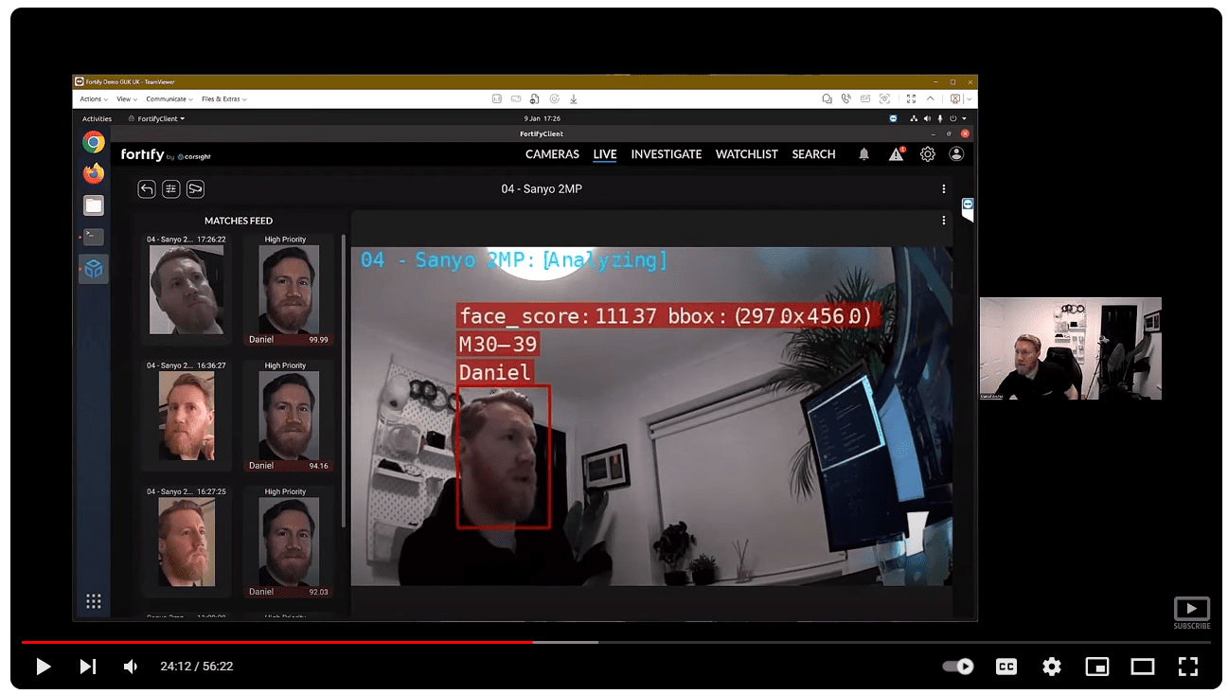Click the microphone icon in Ubuntu top bar
The image size is (1228, 694).
click(940, 118)
